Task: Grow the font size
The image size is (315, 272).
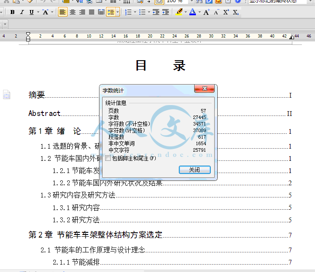Action: 206,12
